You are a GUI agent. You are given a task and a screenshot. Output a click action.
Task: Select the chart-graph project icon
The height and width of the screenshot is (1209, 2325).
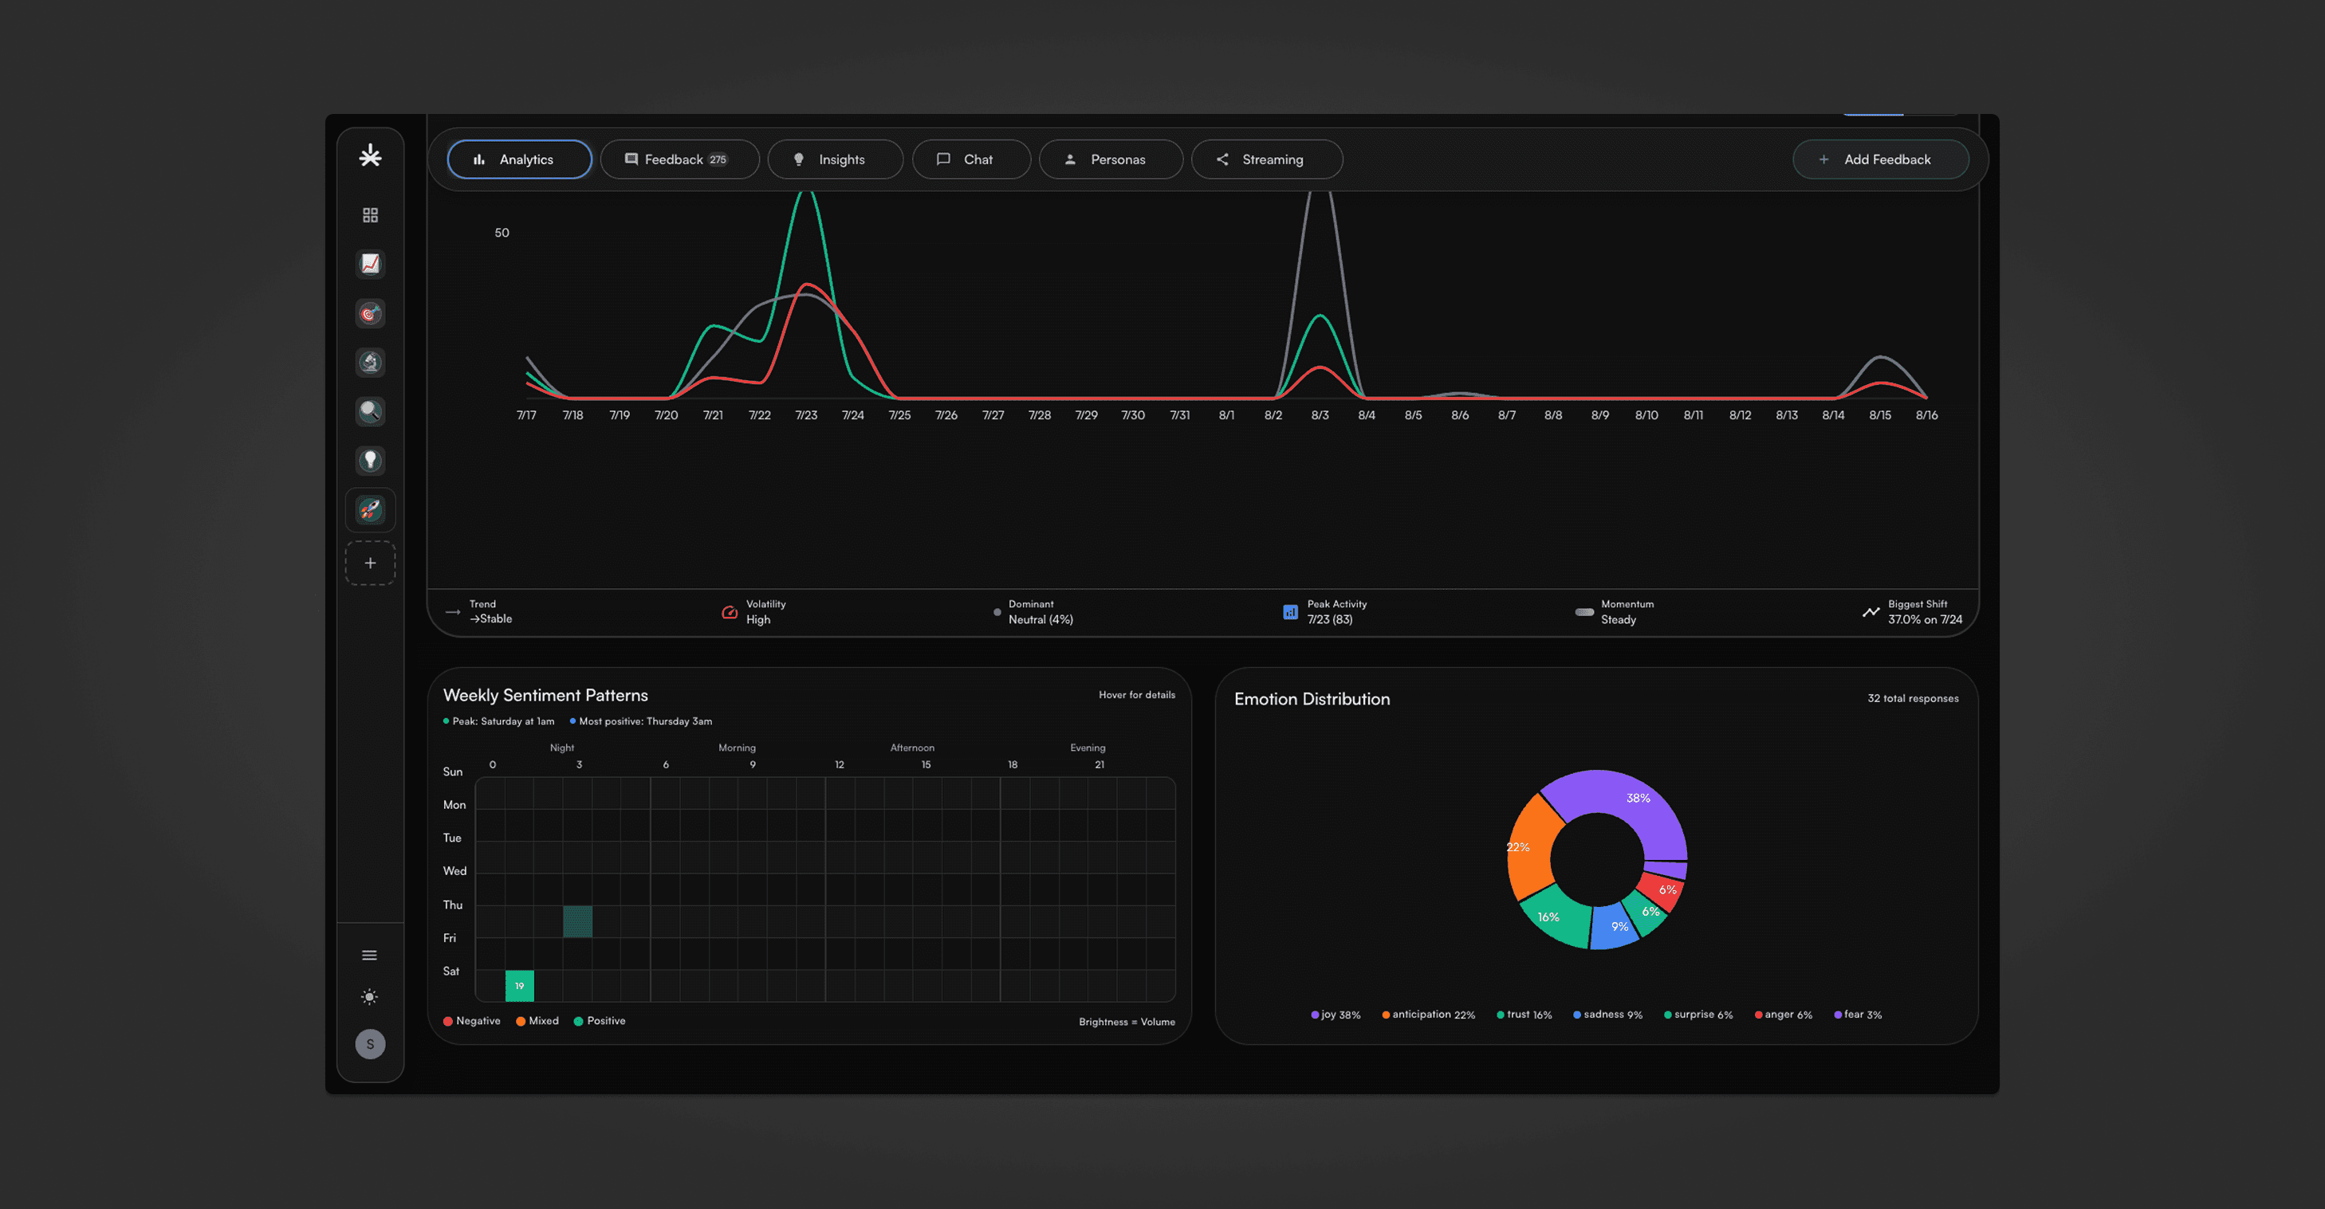(x=370, y=264)
